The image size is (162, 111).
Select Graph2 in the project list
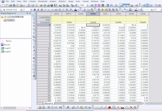point(7,52)
